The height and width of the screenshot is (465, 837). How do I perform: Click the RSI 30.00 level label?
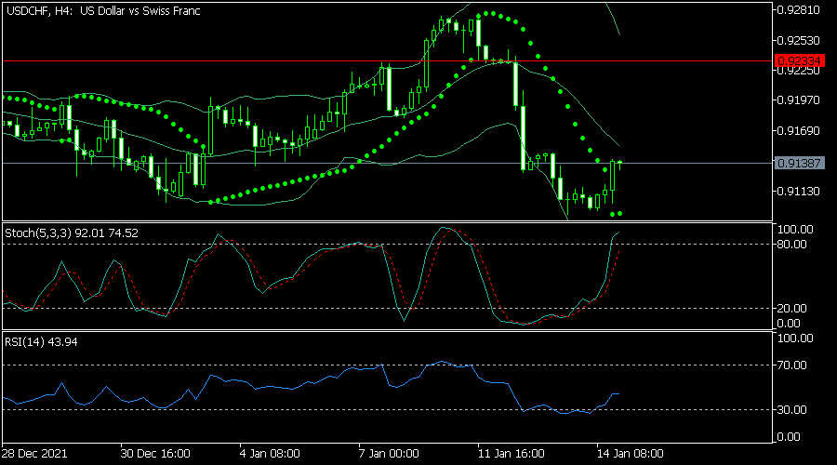tap(792, 410)
